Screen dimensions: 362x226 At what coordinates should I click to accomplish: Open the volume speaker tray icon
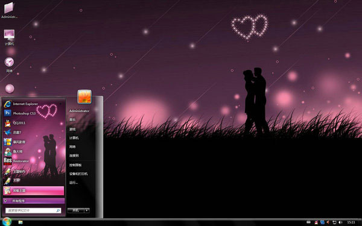point(340,222)
